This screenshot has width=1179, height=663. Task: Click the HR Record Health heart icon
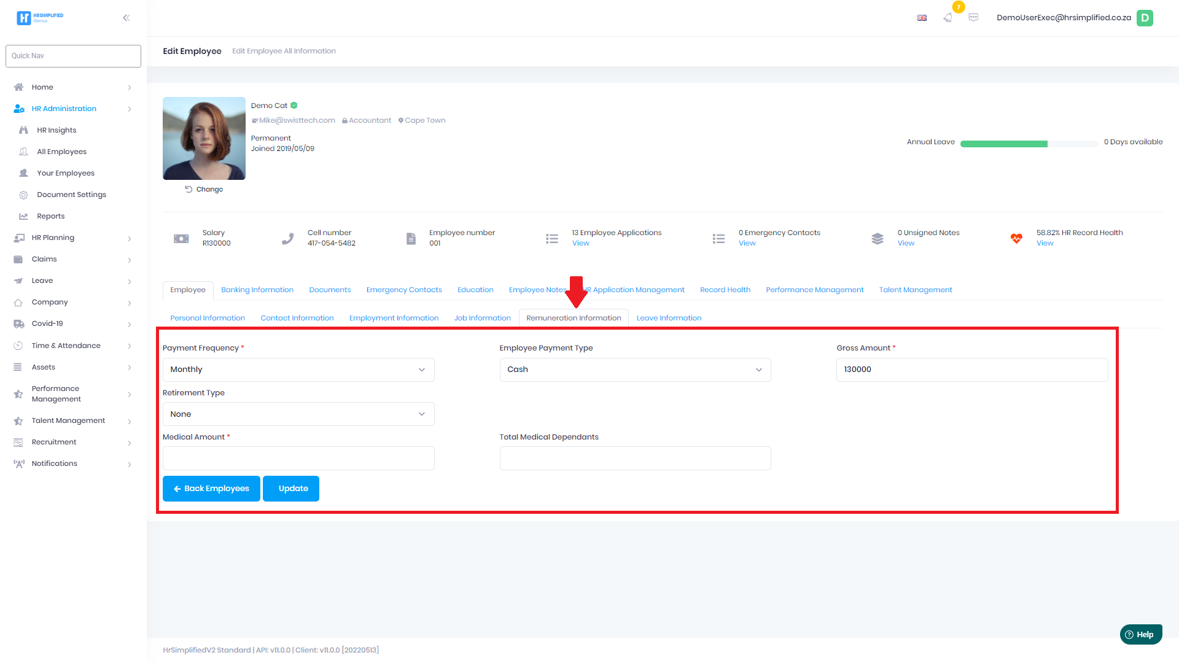pyautogui.click(x=1016, y=238)
